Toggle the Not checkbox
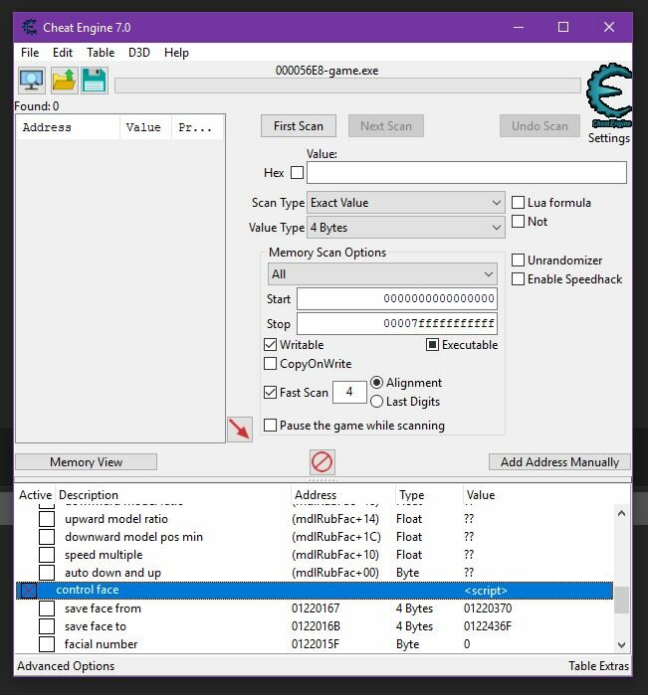 [518, 221]
